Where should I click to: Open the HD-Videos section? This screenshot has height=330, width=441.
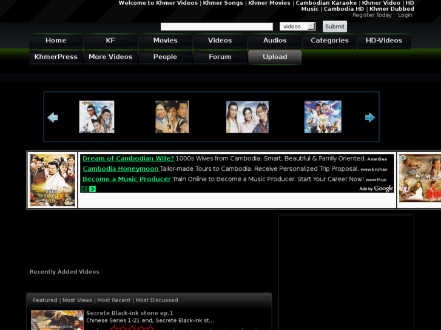[384, 41]
